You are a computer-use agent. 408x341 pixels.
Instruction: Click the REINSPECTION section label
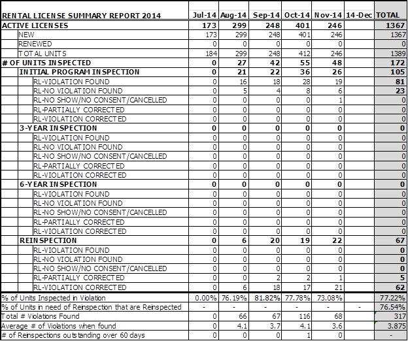[48, 240]
